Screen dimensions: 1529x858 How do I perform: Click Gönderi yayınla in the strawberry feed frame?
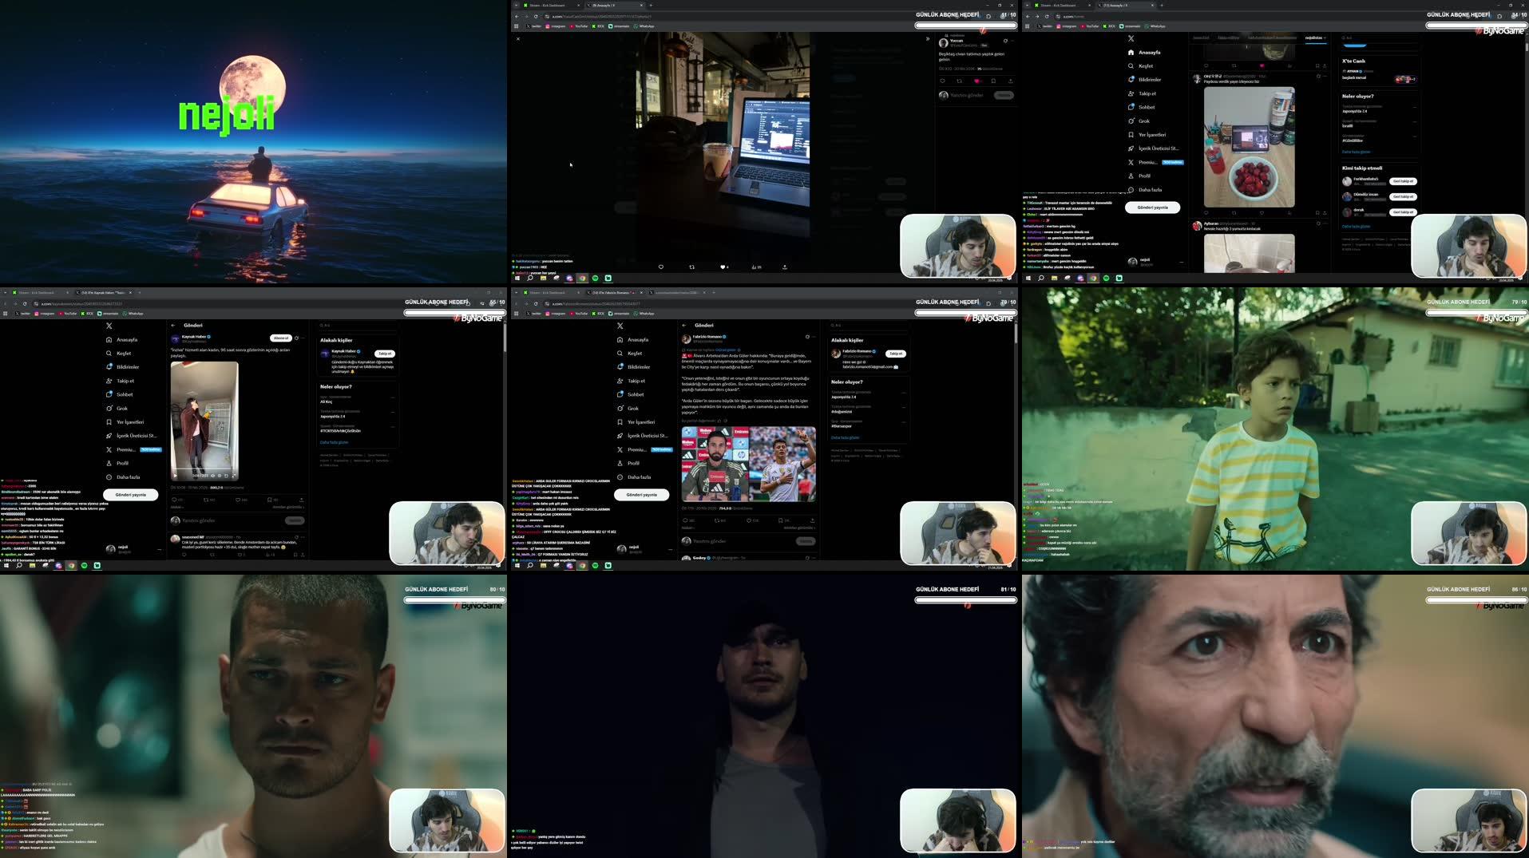[1152, 207]
